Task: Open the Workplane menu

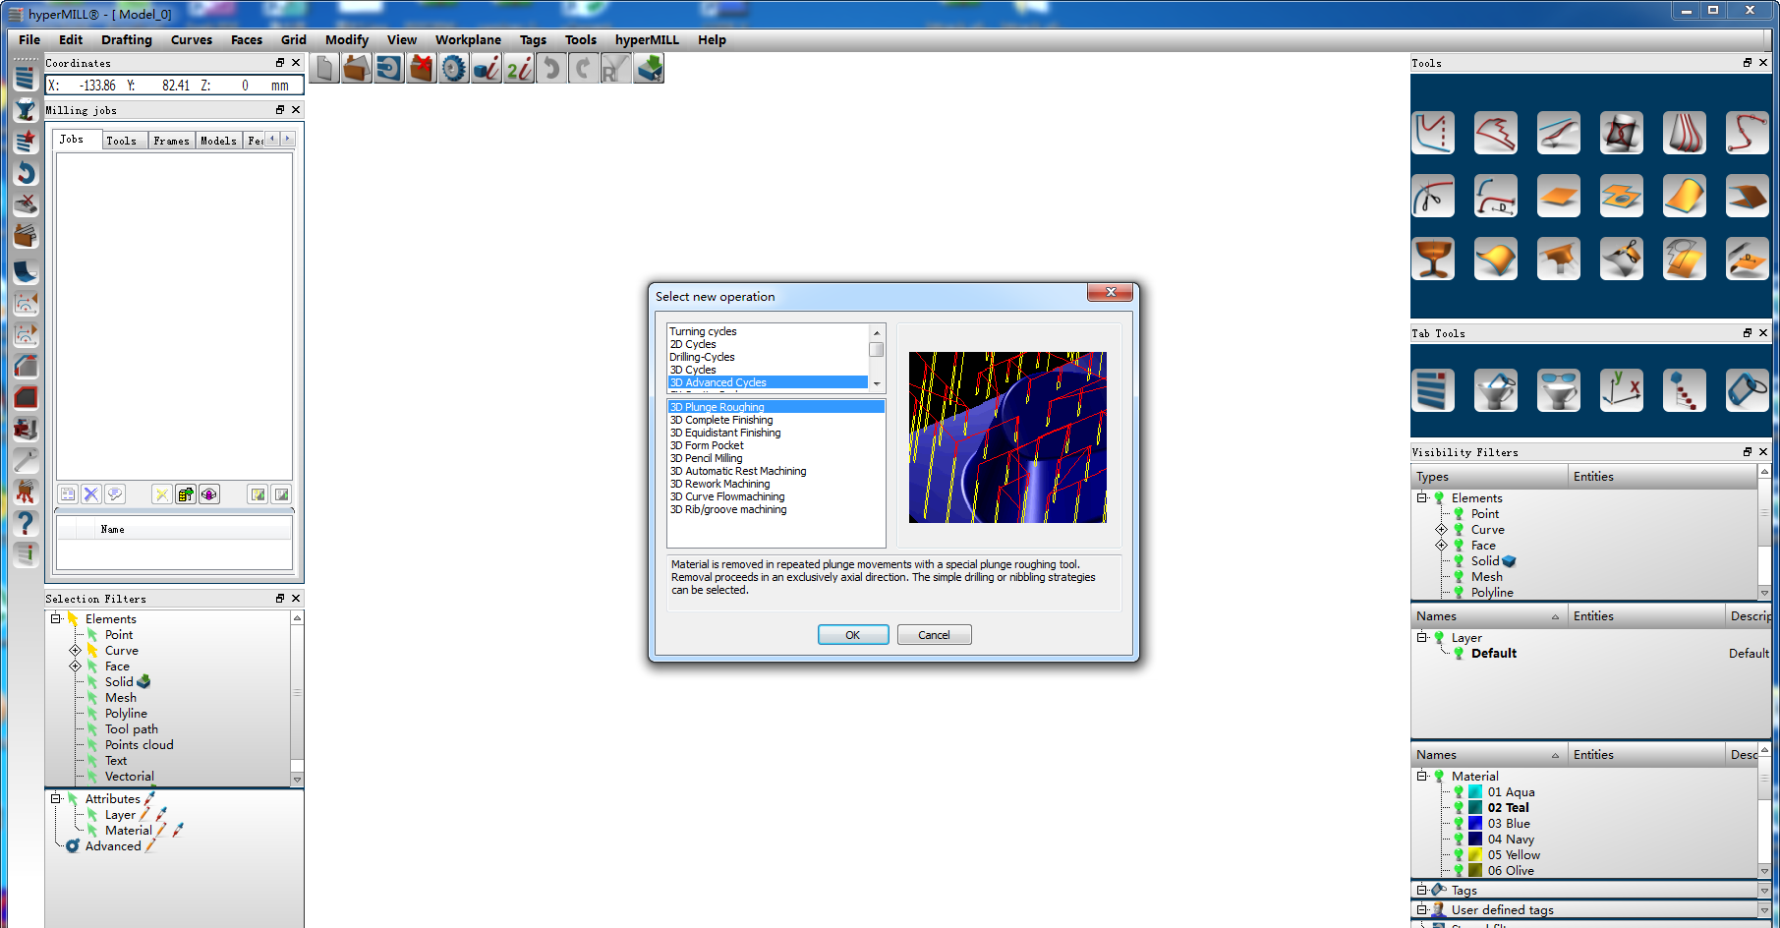Action: (468, 40)
